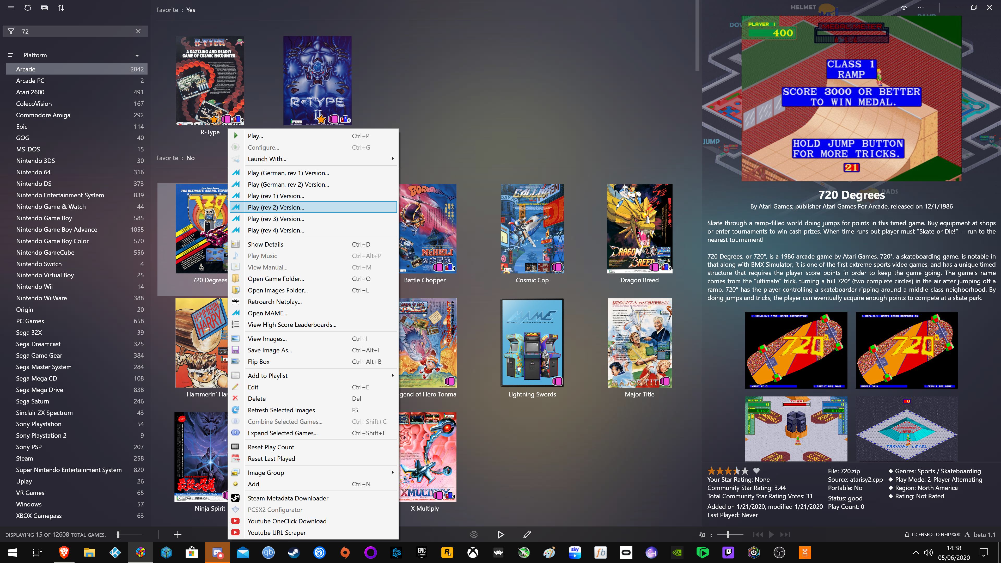Viewport: 1001px width, 563px height.
Task: Click Refresh Selected Images icon
Action: pyautogui.click(x=235, y=410)
